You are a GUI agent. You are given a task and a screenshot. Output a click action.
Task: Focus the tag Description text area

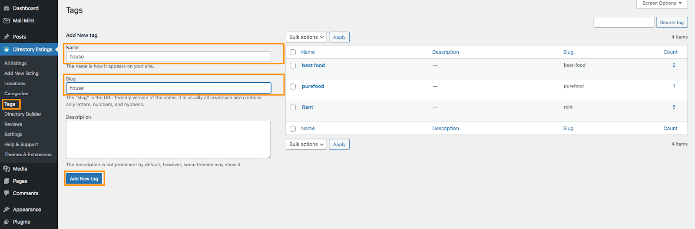(x=168, y=140)
